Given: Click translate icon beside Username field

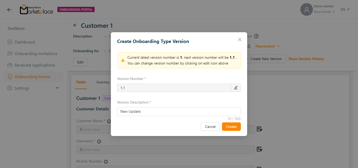Looking at the screenshot, I should coord(259,149).
